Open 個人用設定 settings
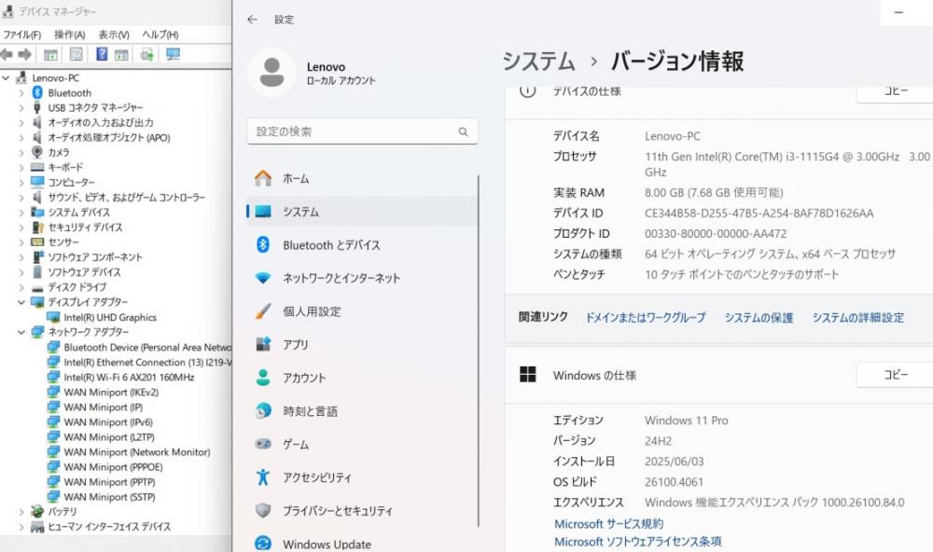This screenshot has width=933, height=552. (x=362, y=311)
